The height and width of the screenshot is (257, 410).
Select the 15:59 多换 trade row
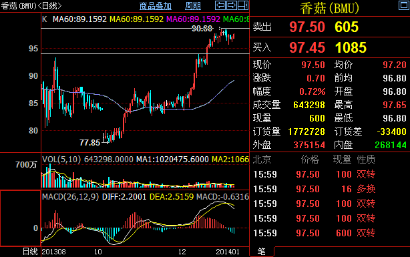click(x=315, y=189)
